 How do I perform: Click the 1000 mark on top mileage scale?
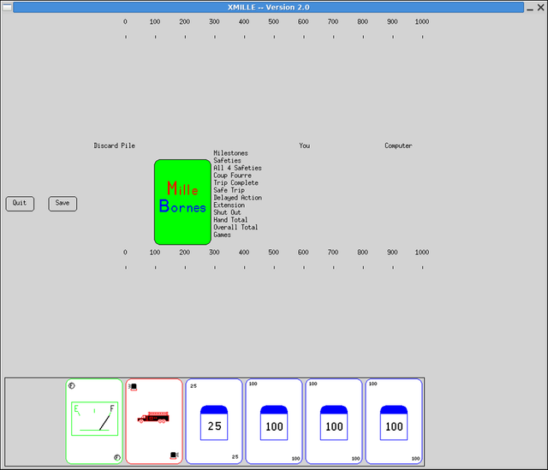(x=422, y=21)
